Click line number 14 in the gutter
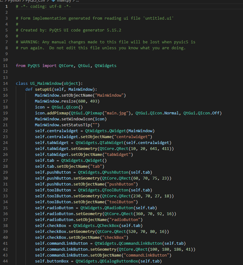The width and height of the screenshot is (243, 265). click(x=5, y=84)
